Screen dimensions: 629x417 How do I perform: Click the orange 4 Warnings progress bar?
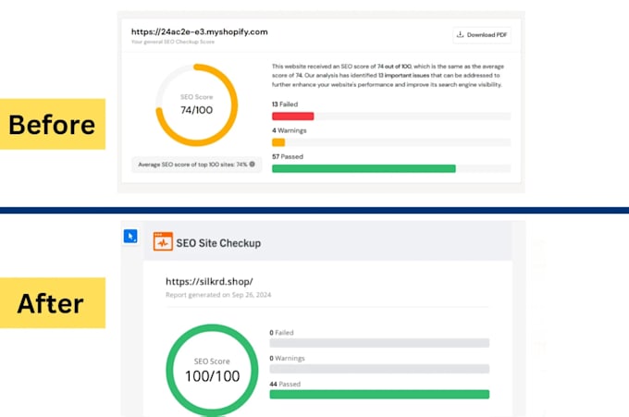(278, 142)
